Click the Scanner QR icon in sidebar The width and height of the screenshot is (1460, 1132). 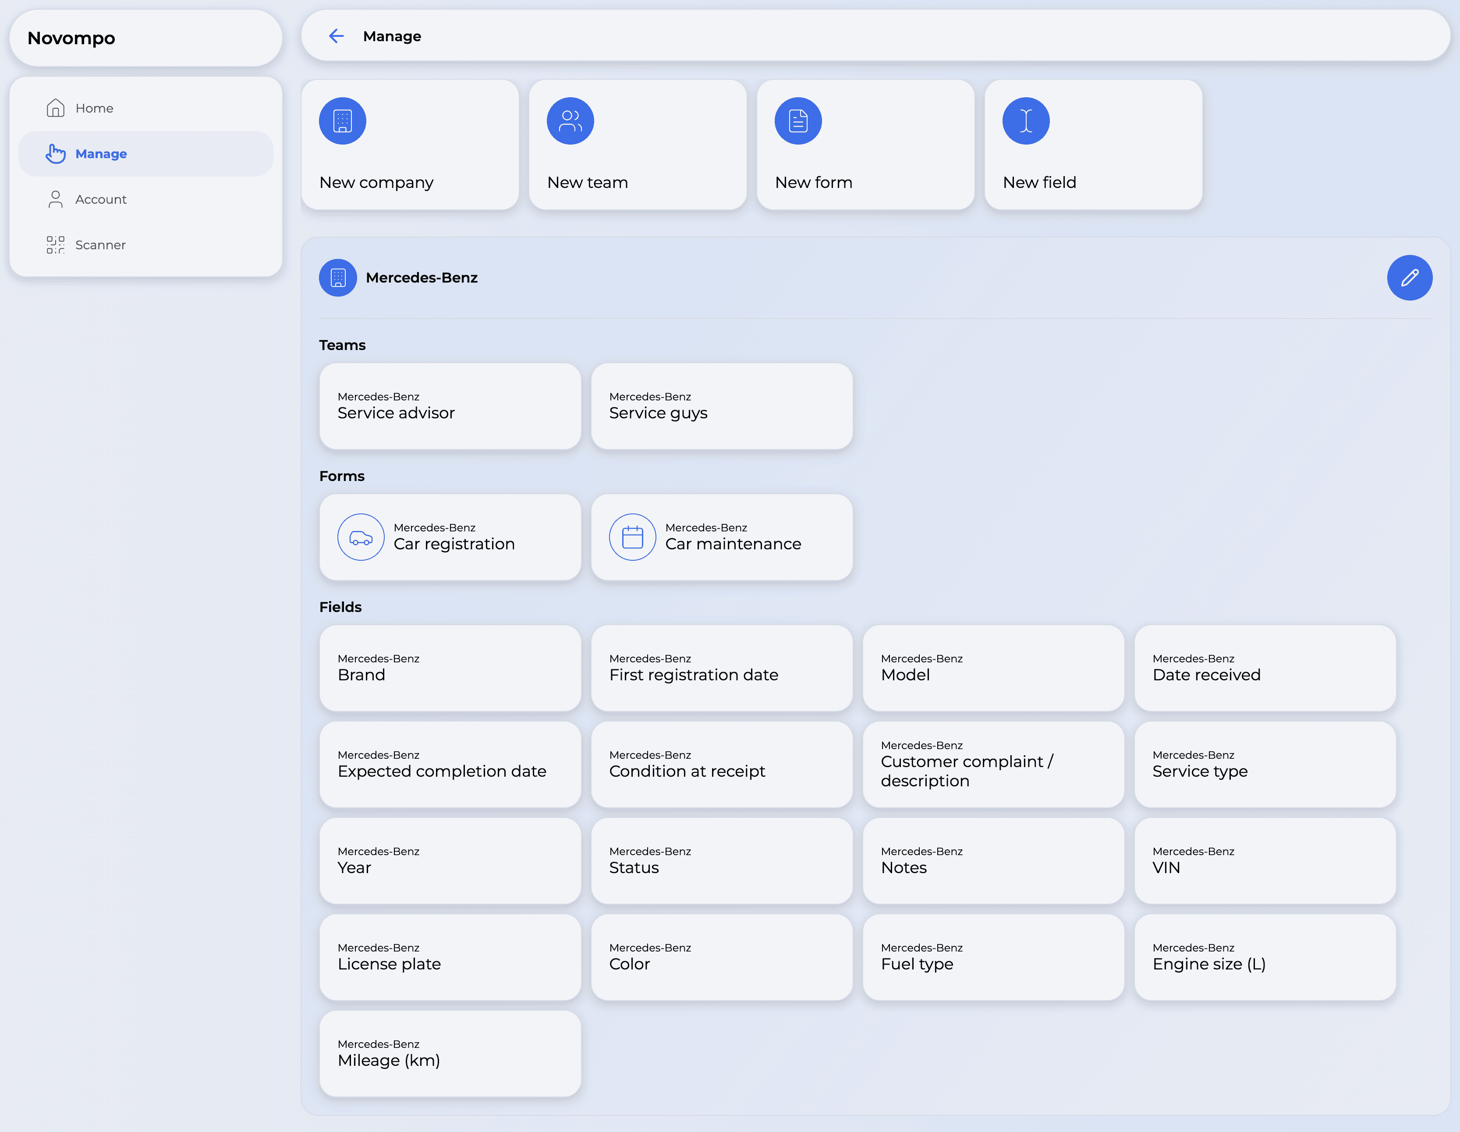click(x=56, y=244)
